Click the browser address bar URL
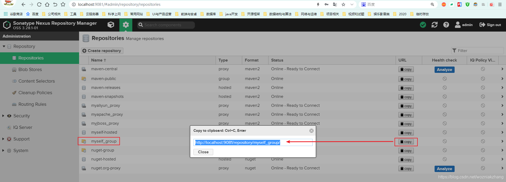The height and width of the screenshot is (182, 506). click(119, 4)
